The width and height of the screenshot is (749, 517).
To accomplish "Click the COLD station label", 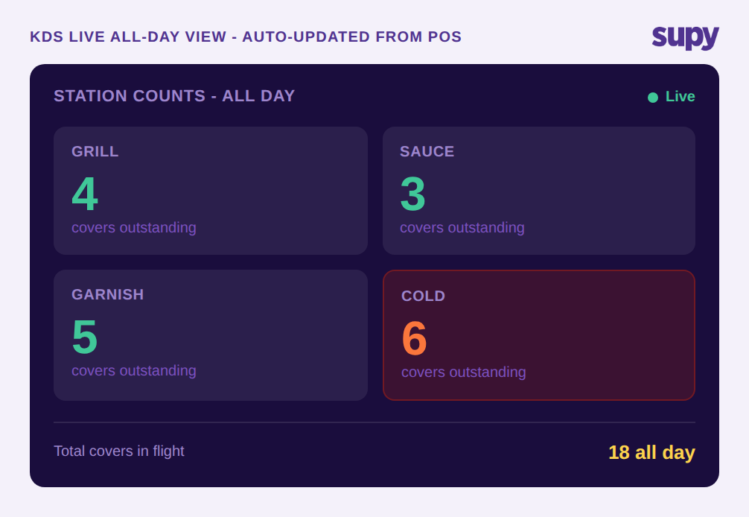I will tap(423, 296).
